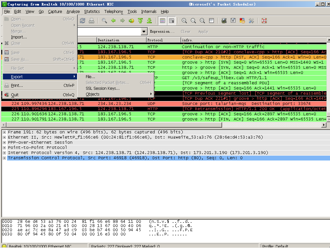Expand the PPP-over-Ethernet Session node
This screenshot has width=330, height=248.
coord(4,142)
